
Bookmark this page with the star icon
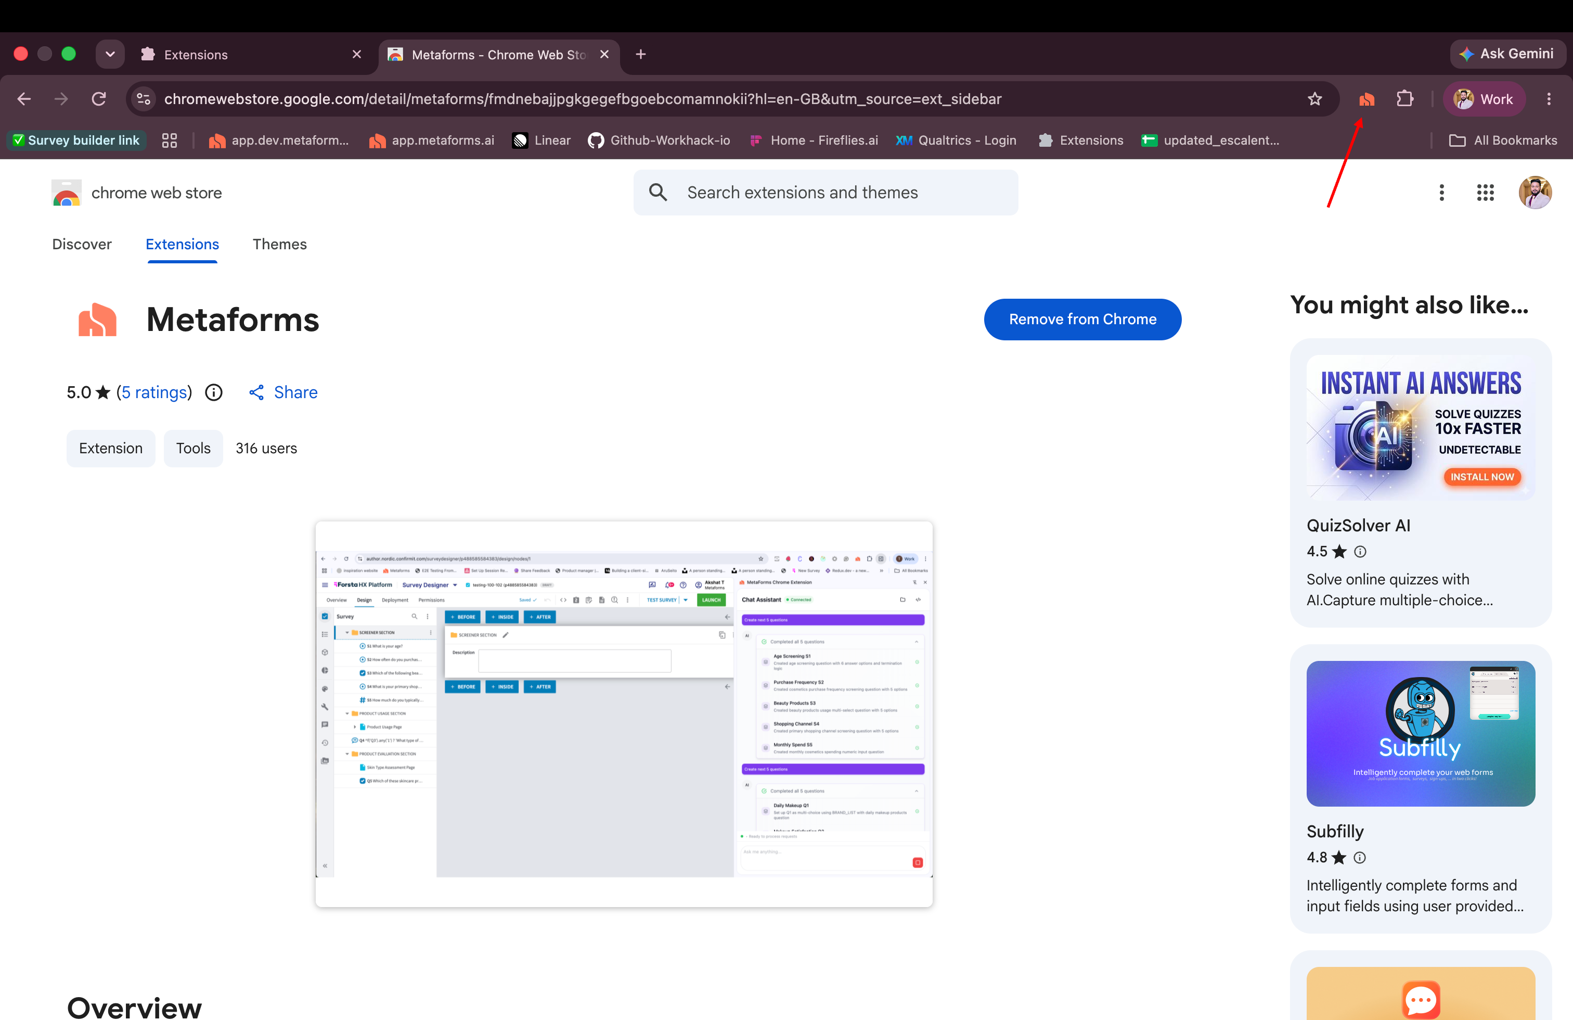click(x=1314, y=99)
